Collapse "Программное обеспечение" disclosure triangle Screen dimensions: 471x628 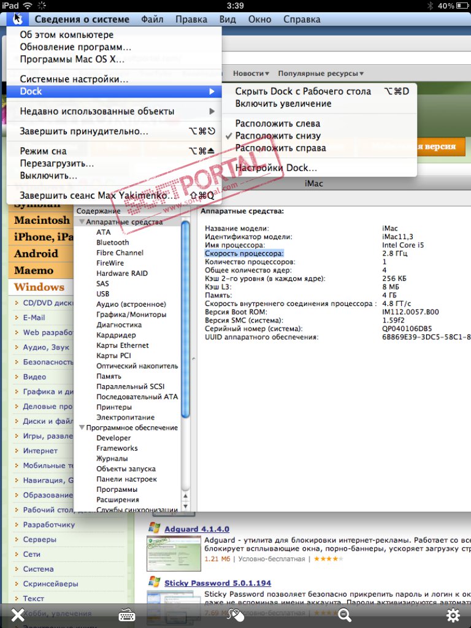pyautogui.click(x=82, y=427)
